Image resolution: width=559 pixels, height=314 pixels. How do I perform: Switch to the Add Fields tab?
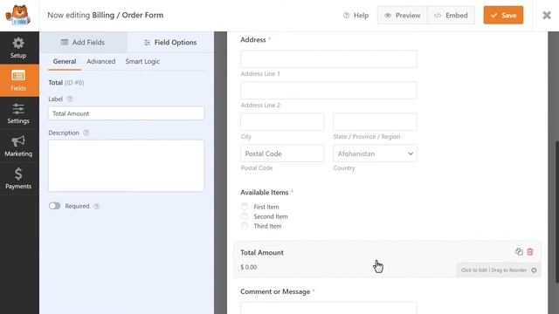(83, 43)
